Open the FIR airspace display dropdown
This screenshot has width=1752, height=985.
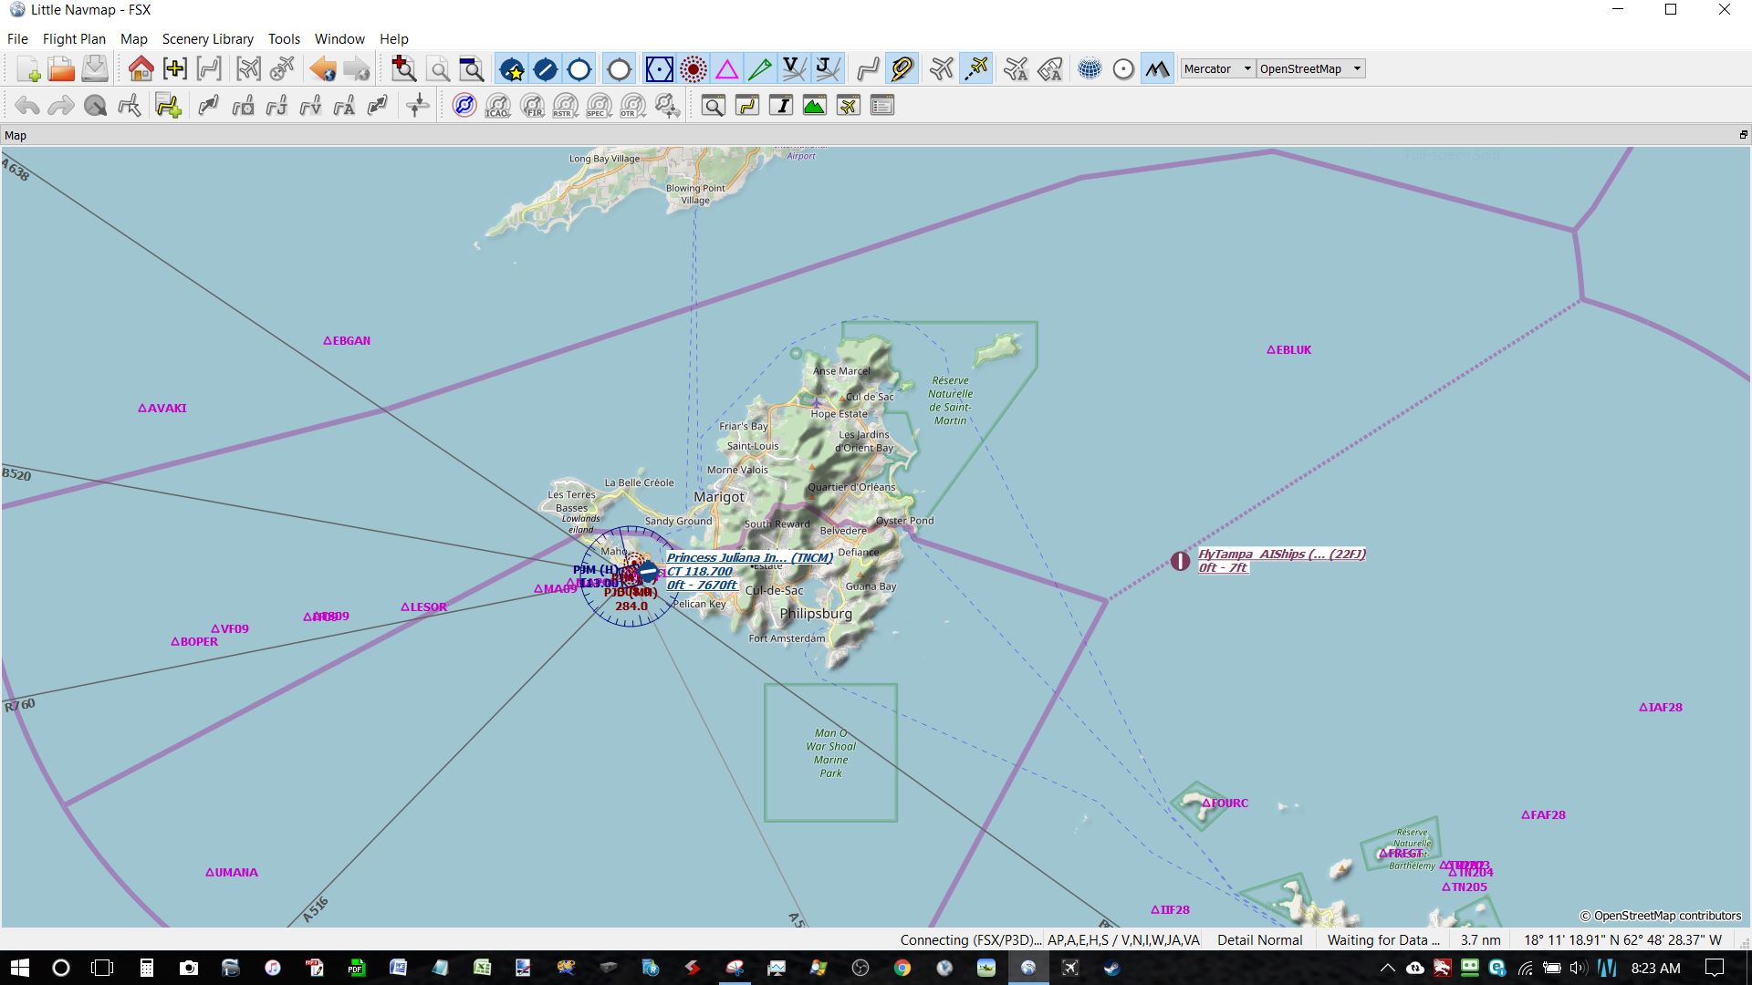531,105
